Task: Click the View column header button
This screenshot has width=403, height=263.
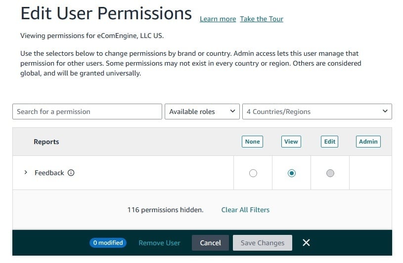Action: point(291,142)
